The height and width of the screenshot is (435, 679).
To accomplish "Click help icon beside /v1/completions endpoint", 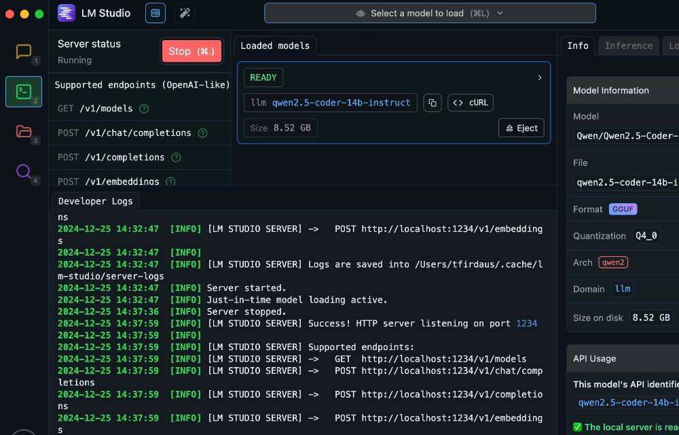I will coord(176,158).
